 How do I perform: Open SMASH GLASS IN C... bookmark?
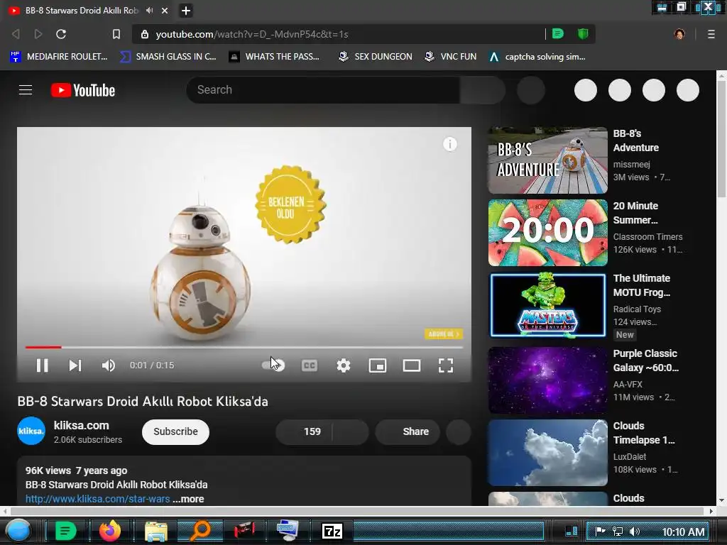tap(168, 57)
